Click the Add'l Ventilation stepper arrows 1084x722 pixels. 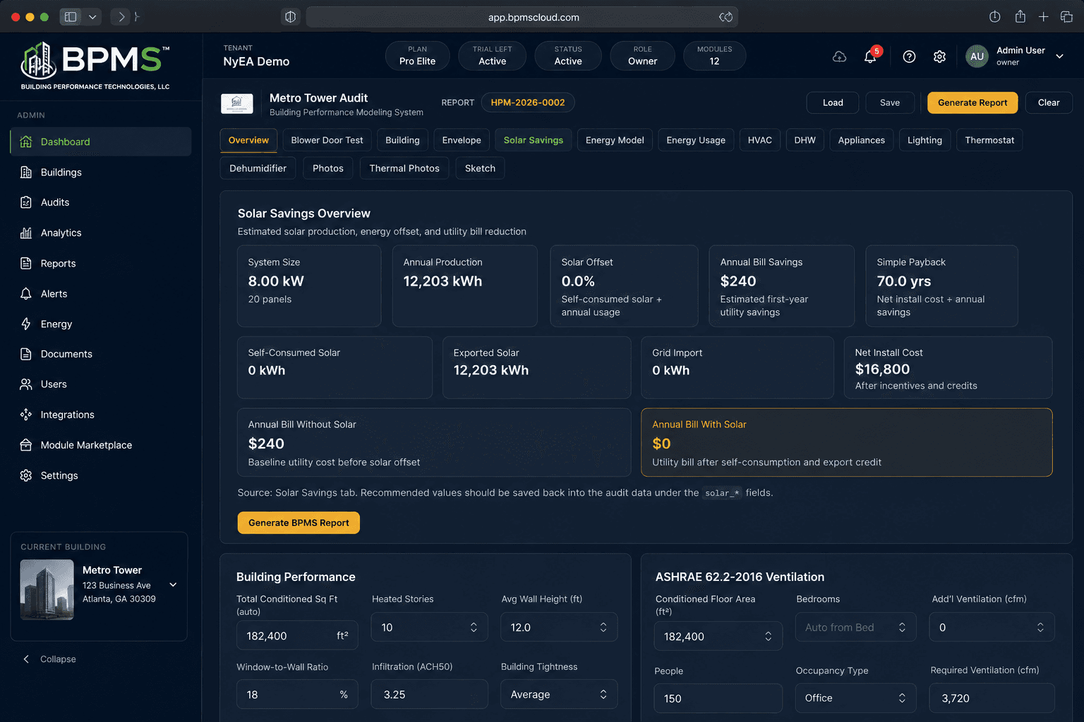pyautogui.click(x=1040, y=628)
